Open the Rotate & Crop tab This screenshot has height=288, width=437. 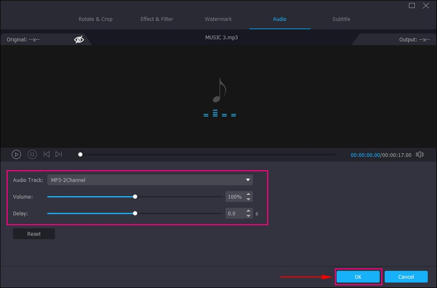click(x=96, y=19)
